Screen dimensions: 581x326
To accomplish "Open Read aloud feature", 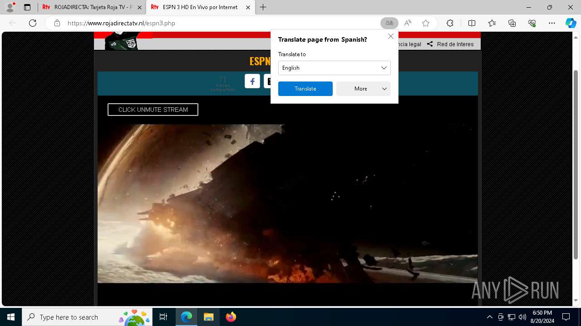I will pos(408,23).
